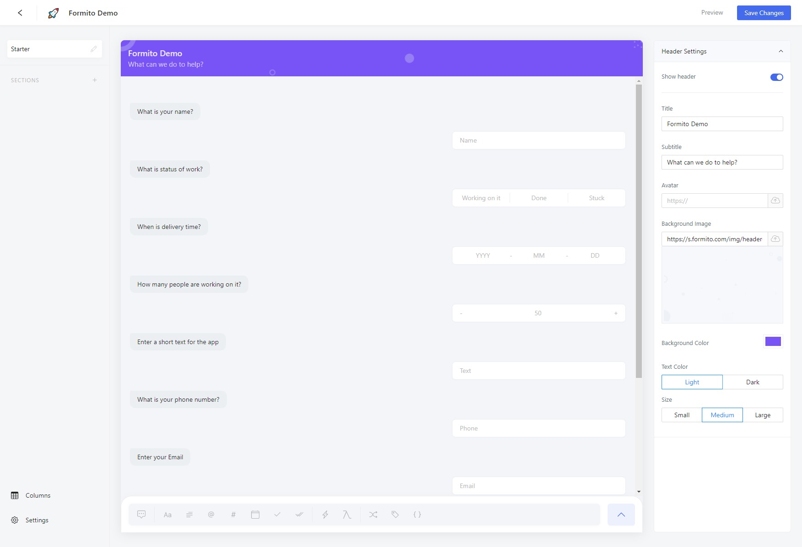Add a single checkmark choice field
This screenshot has height=547, width=802.
tap(277, 515)
